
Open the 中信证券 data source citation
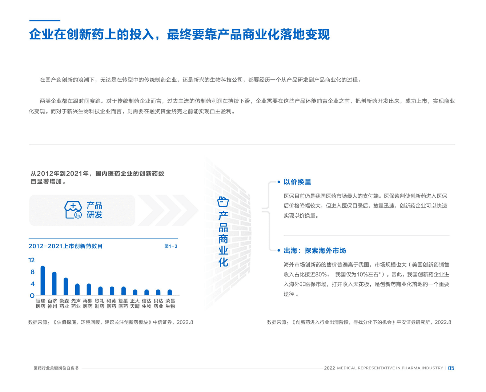[110, 322]
